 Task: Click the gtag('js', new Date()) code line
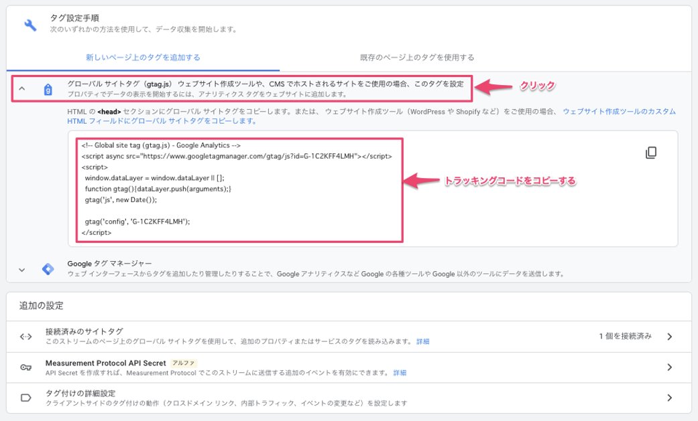(x=121, y=199)
